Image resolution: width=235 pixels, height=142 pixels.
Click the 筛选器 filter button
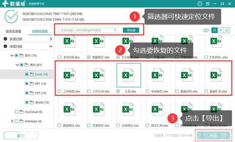pyautogui.click(x=131, y=30)
